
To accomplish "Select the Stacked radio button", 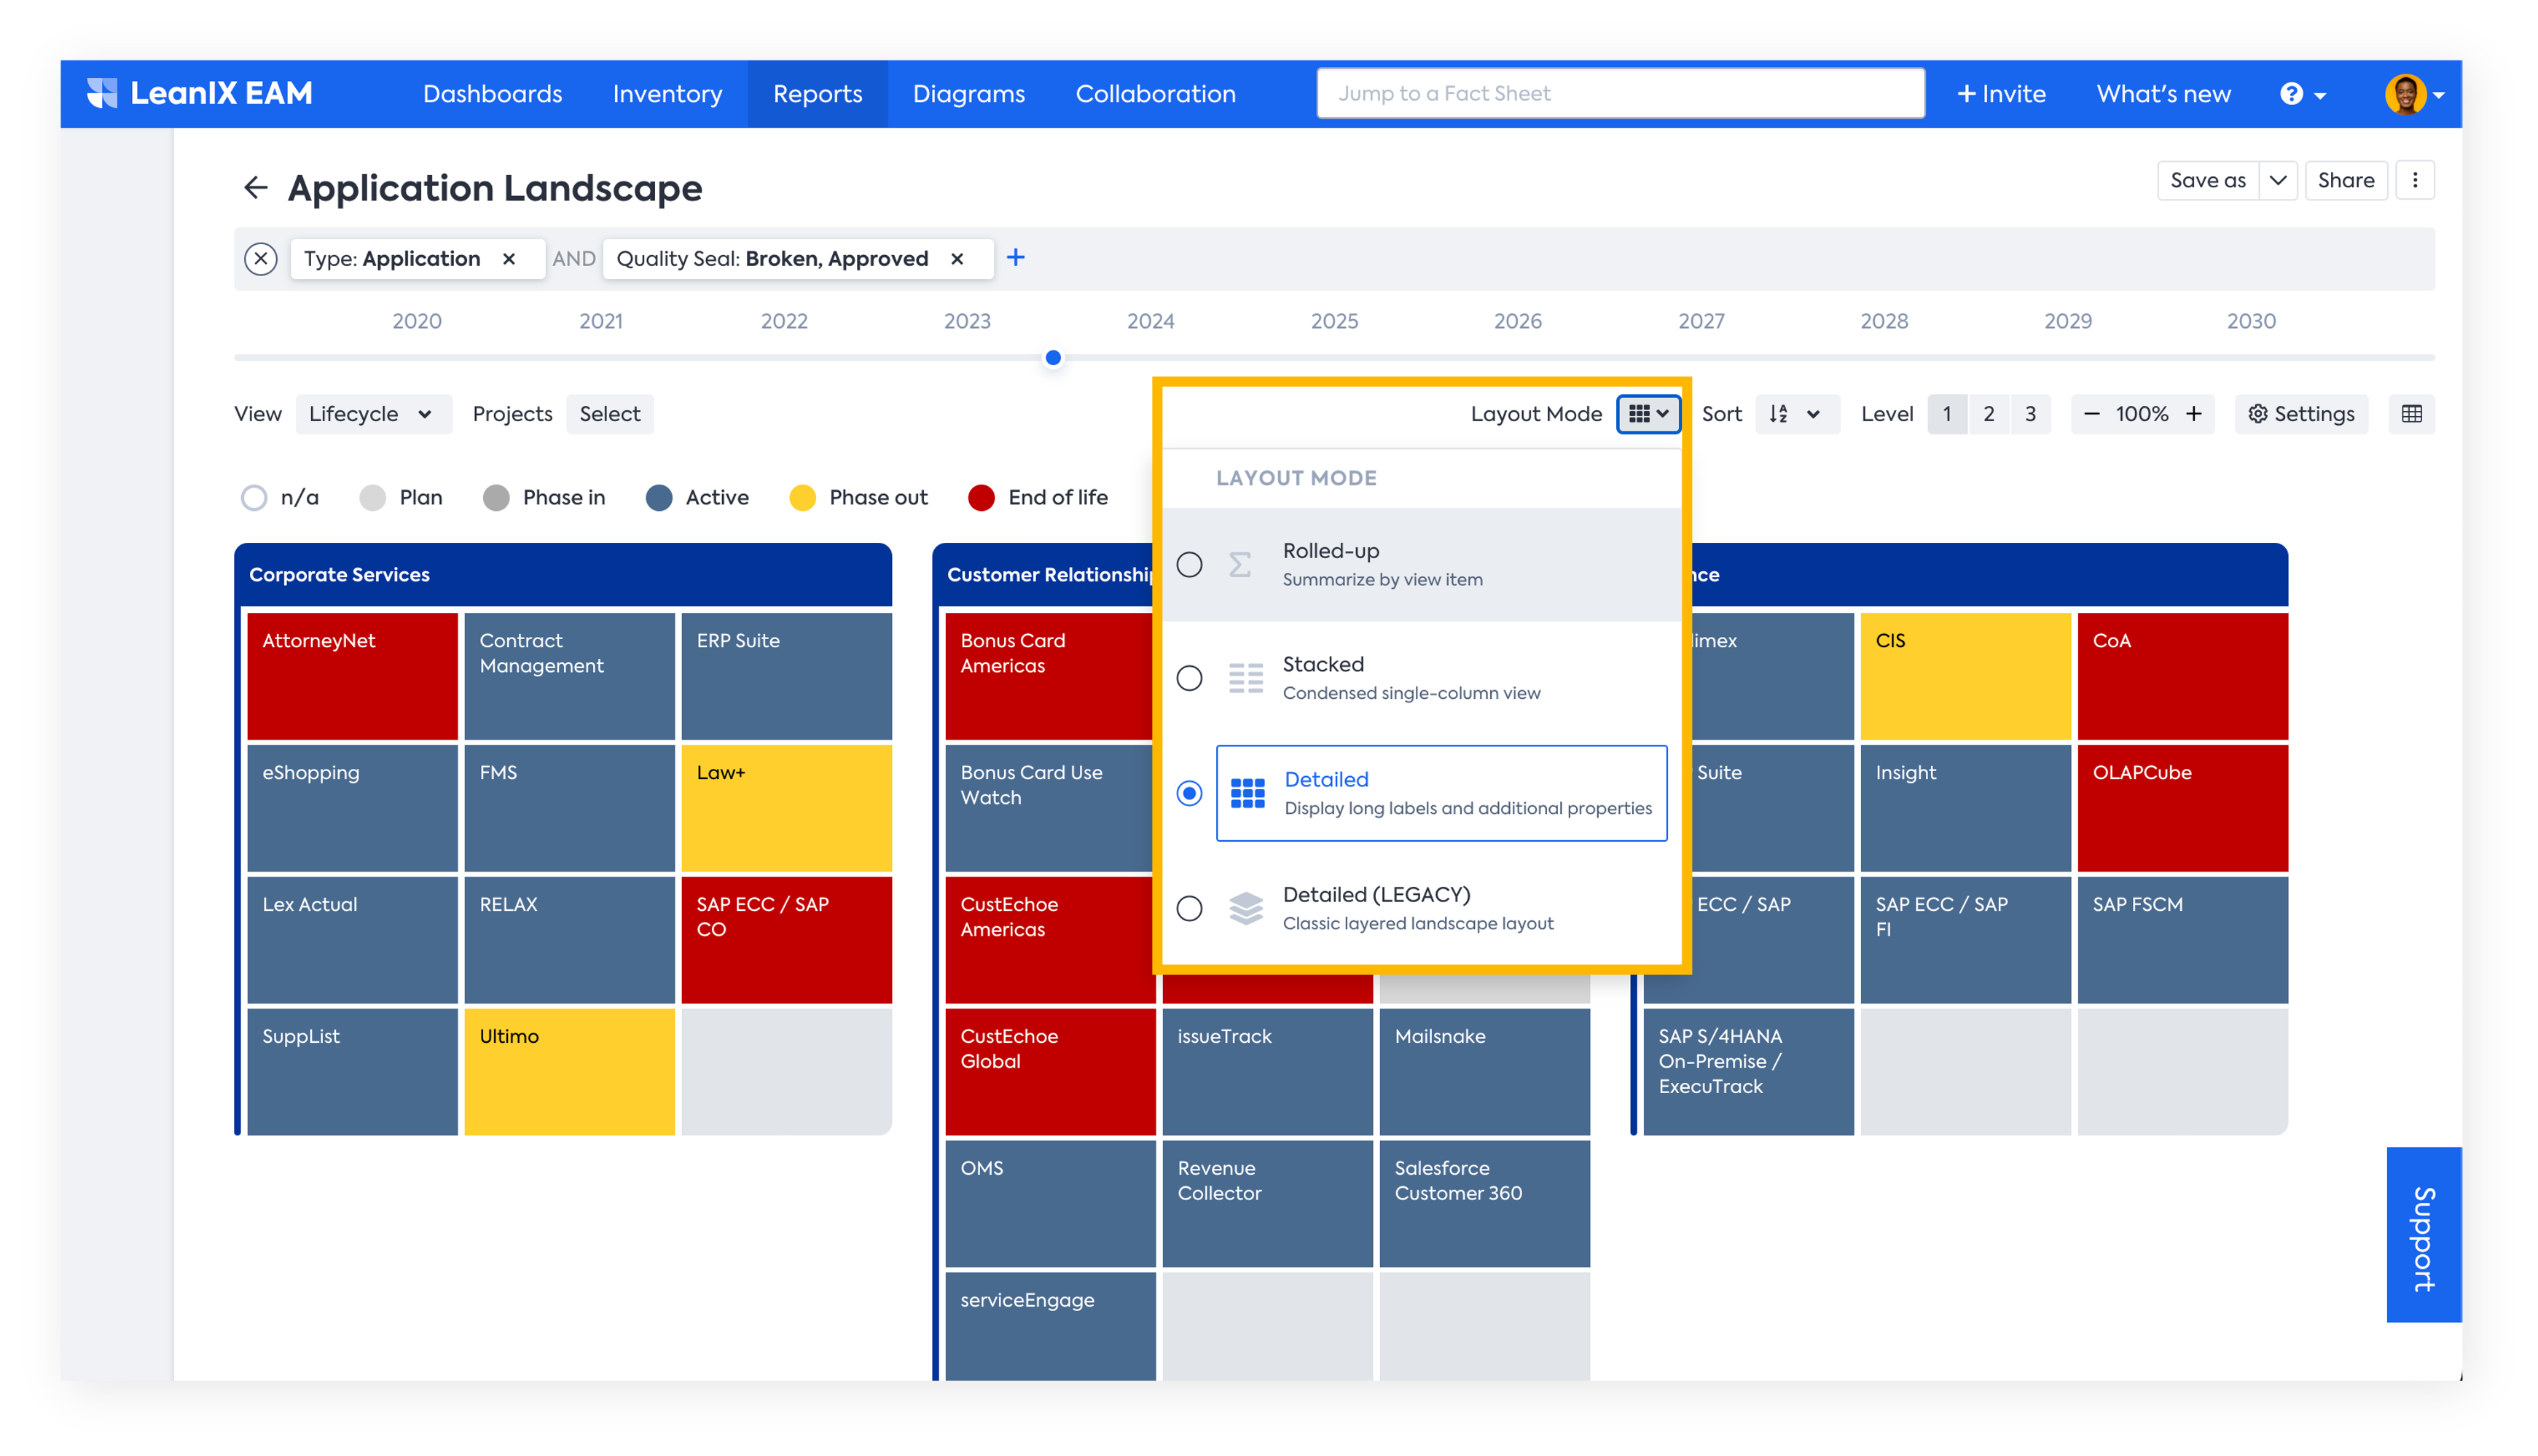I will pyautogui.click(x=1188, y=678).
